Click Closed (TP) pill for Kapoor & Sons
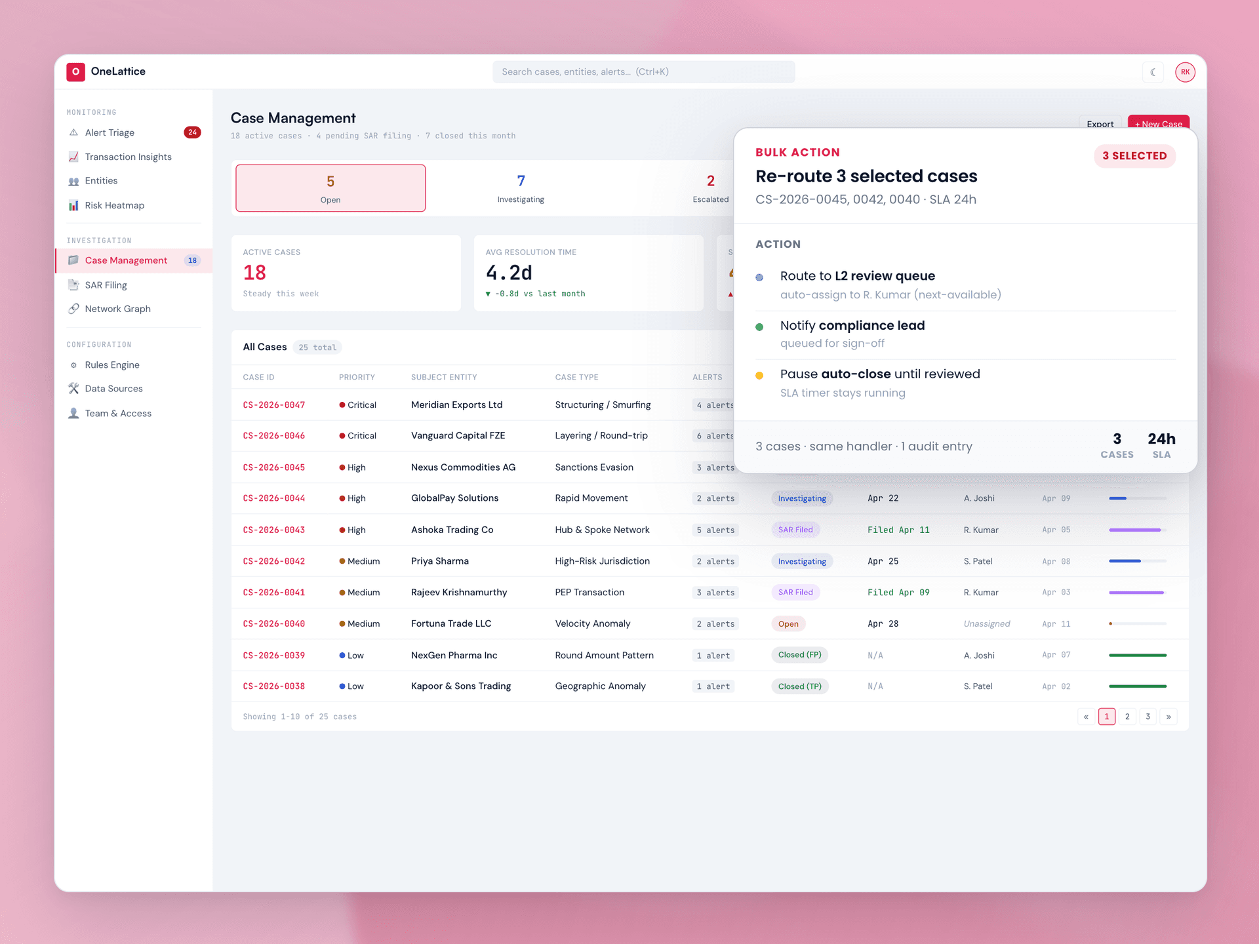Screen dimensions: 1259x944 799,686
